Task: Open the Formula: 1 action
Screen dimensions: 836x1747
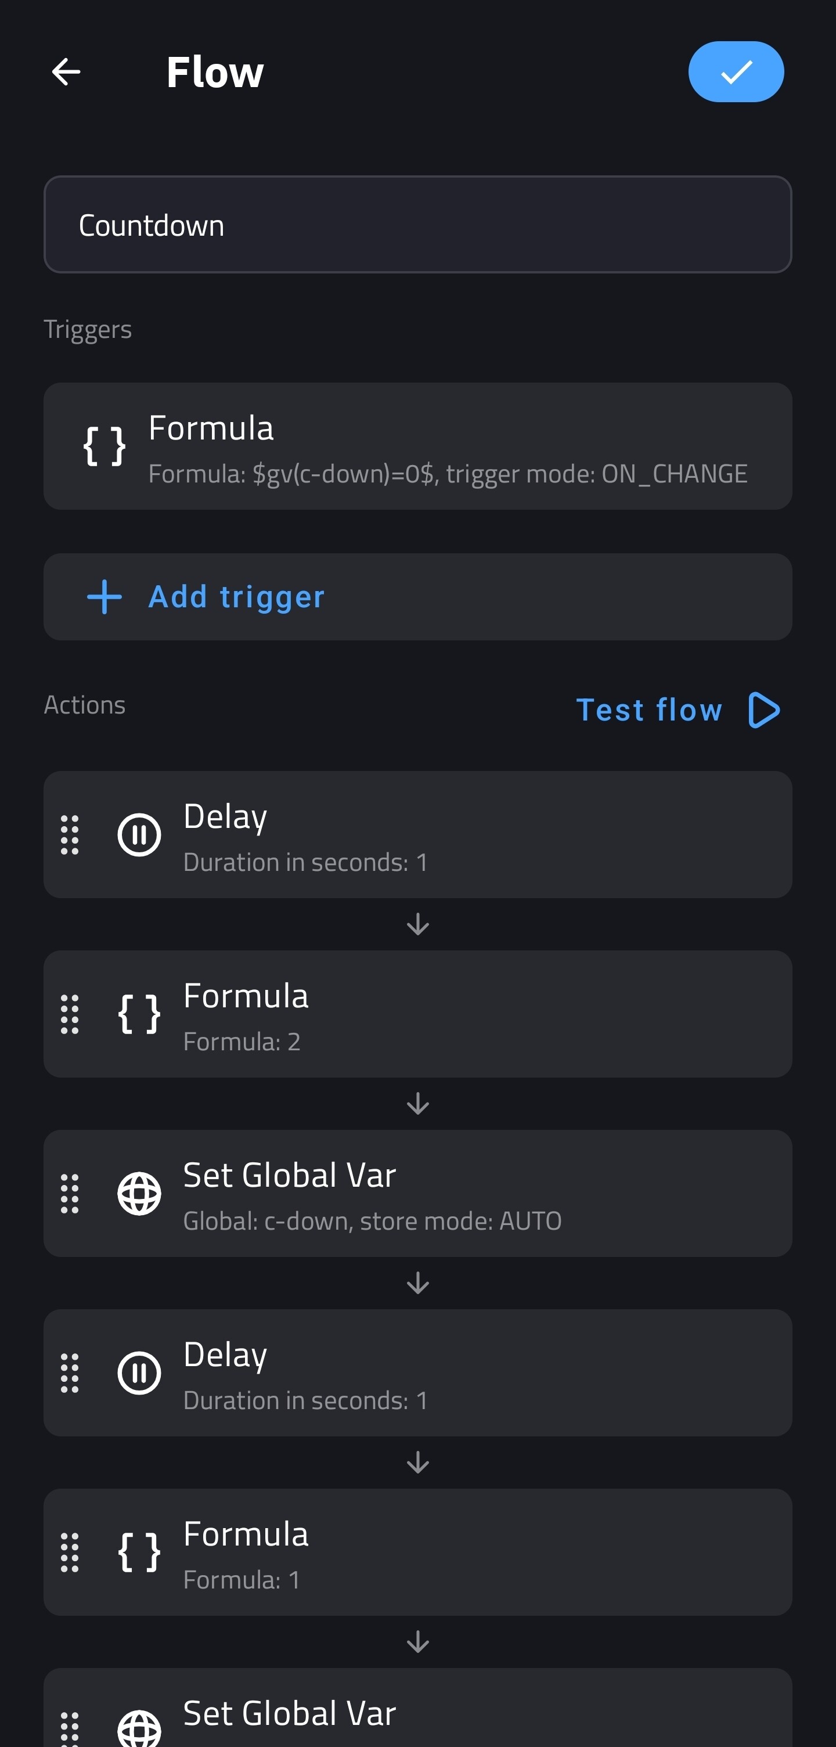Action: coord(448,1553)
